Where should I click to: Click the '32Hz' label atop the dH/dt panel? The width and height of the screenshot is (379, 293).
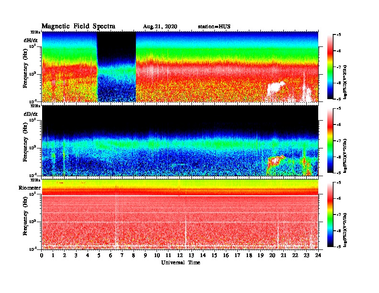tap(35, 32)
